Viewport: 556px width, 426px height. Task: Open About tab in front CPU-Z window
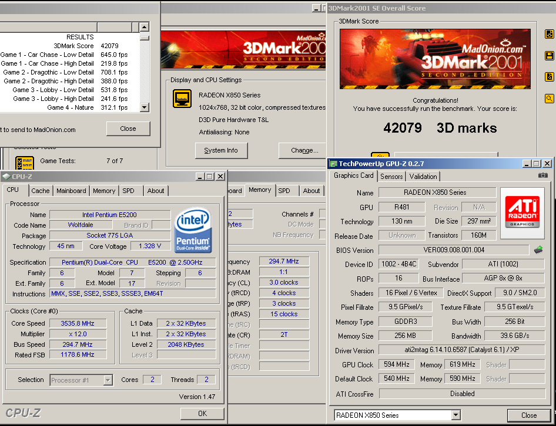tap(156, 191)
